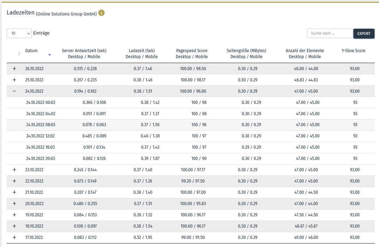The image size is (379, 247).
Task: Click the Ladezeiten heading
Action: pos(20,13)
